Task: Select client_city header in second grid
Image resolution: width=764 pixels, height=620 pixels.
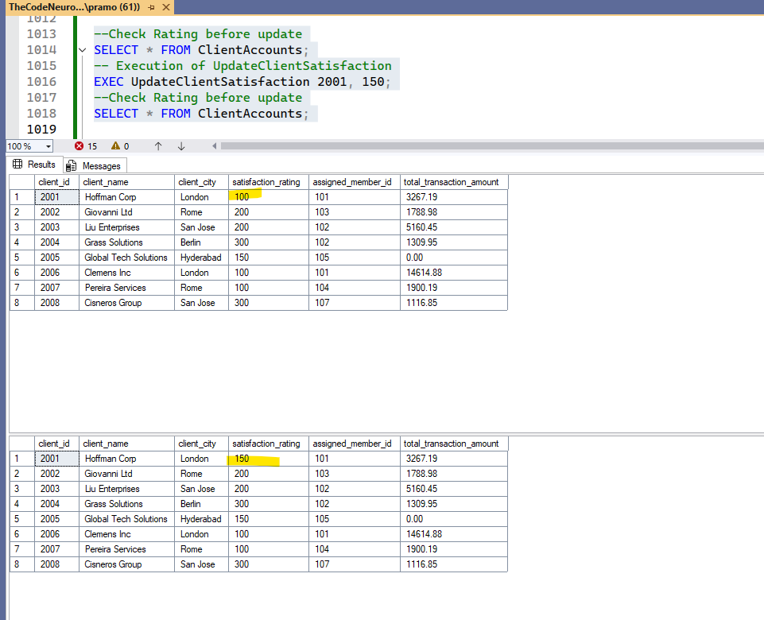Action: 201,444
